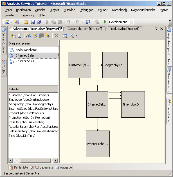Click the Find Table magnifier icon
This screenshot has height=177, width=173.
tap(65, 35)
